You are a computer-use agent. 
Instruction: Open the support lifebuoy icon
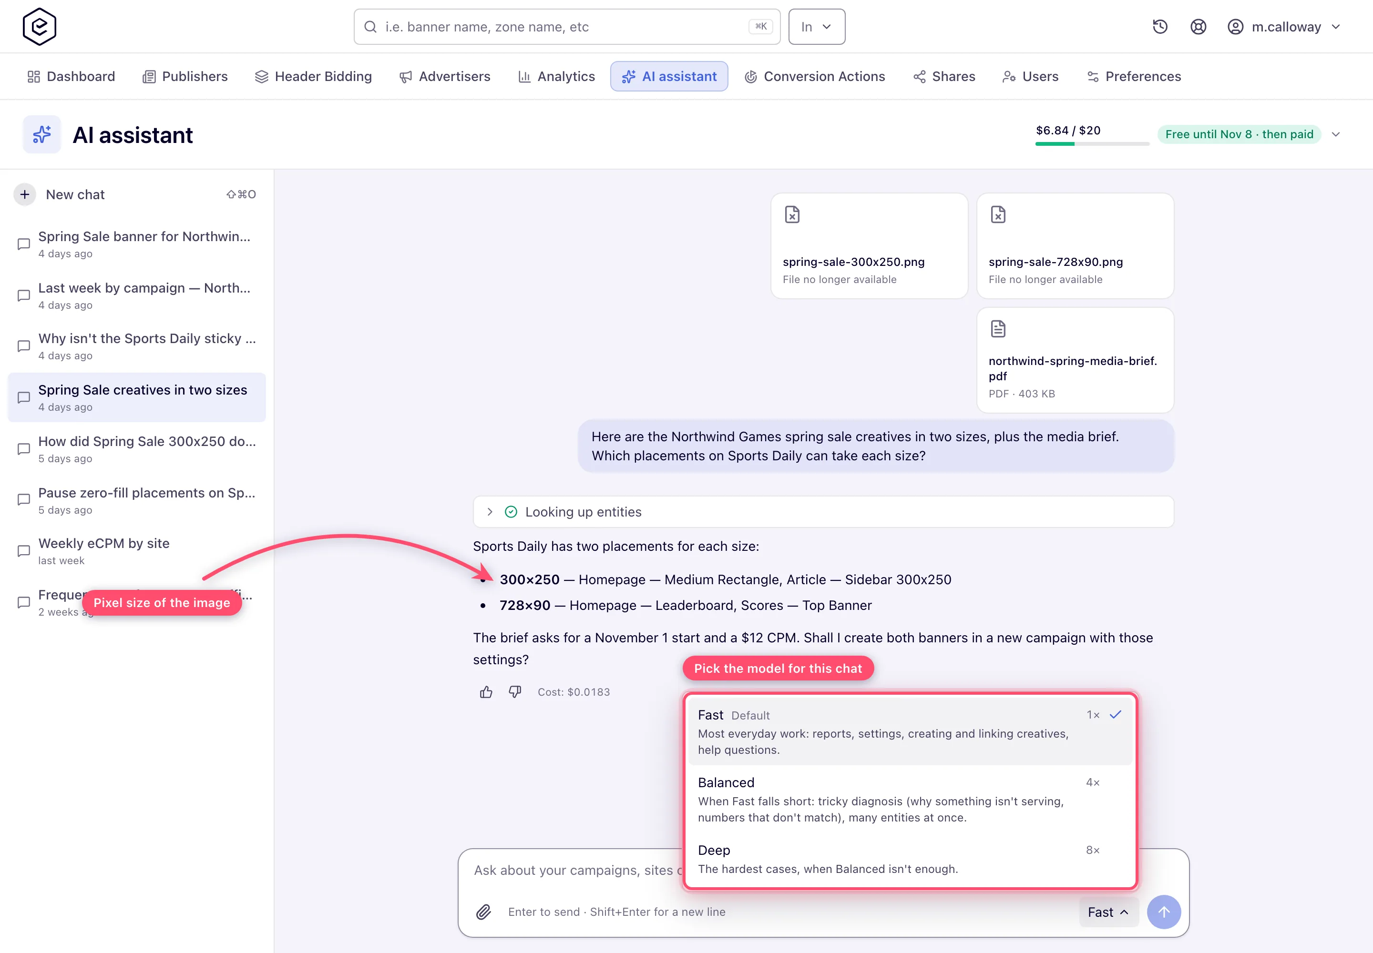pyautogui.click(x=1198, y=27)
